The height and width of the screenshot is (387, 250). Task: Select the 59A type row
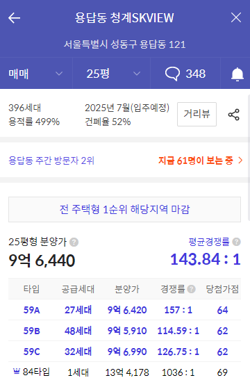124,310
